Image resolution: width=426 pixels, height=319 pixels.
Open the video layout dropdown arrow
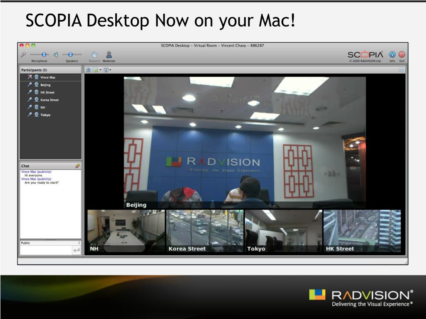[x=101, y=70]
